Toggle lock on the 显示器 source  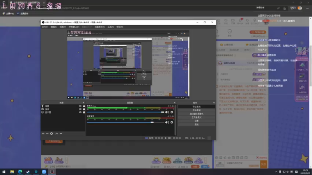coord(84,112)
